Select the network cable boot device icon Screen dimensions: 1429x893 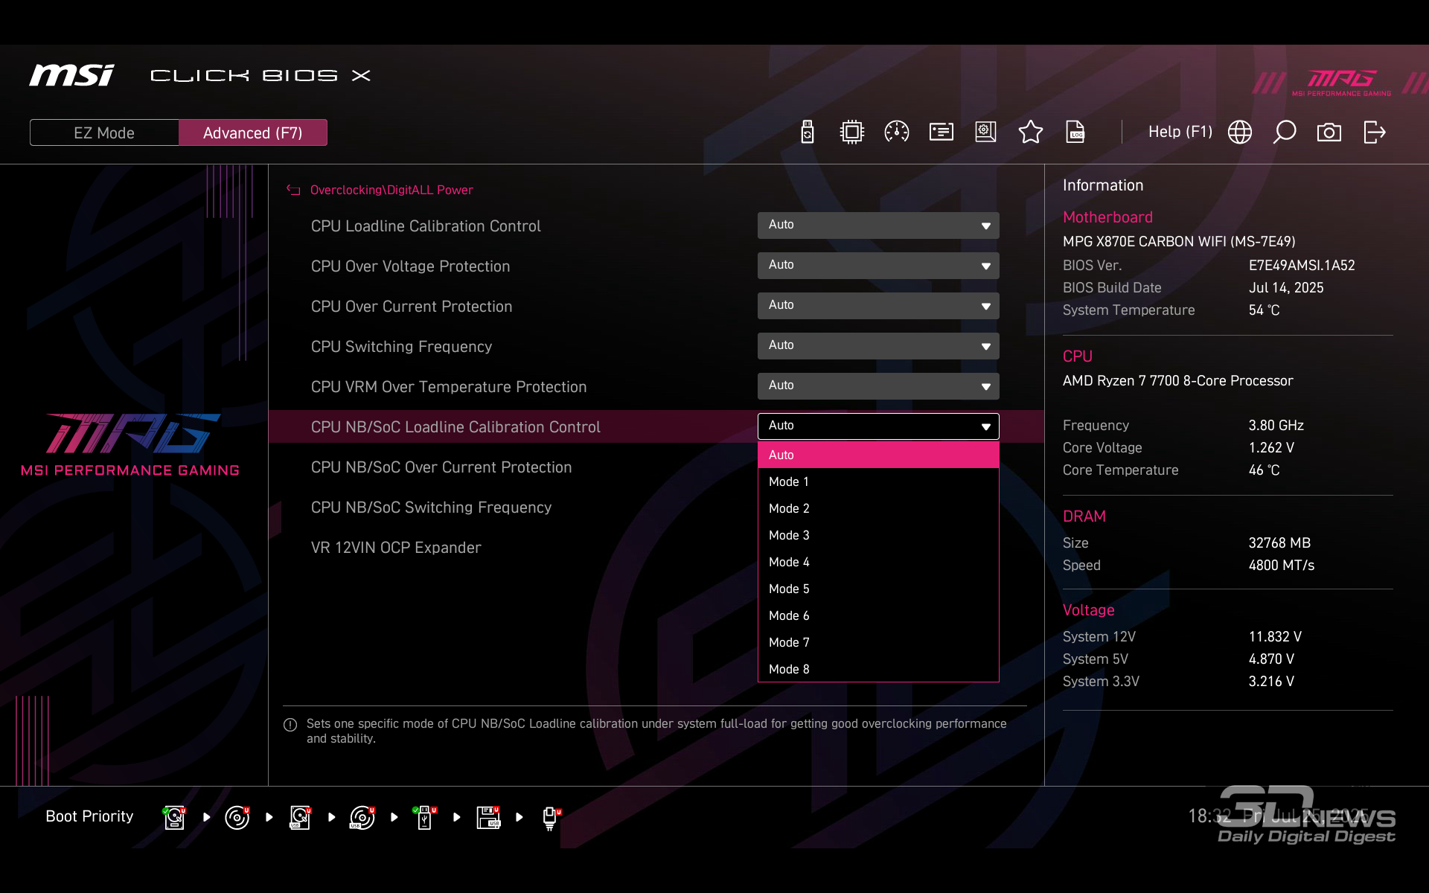[x=552, y=818]
